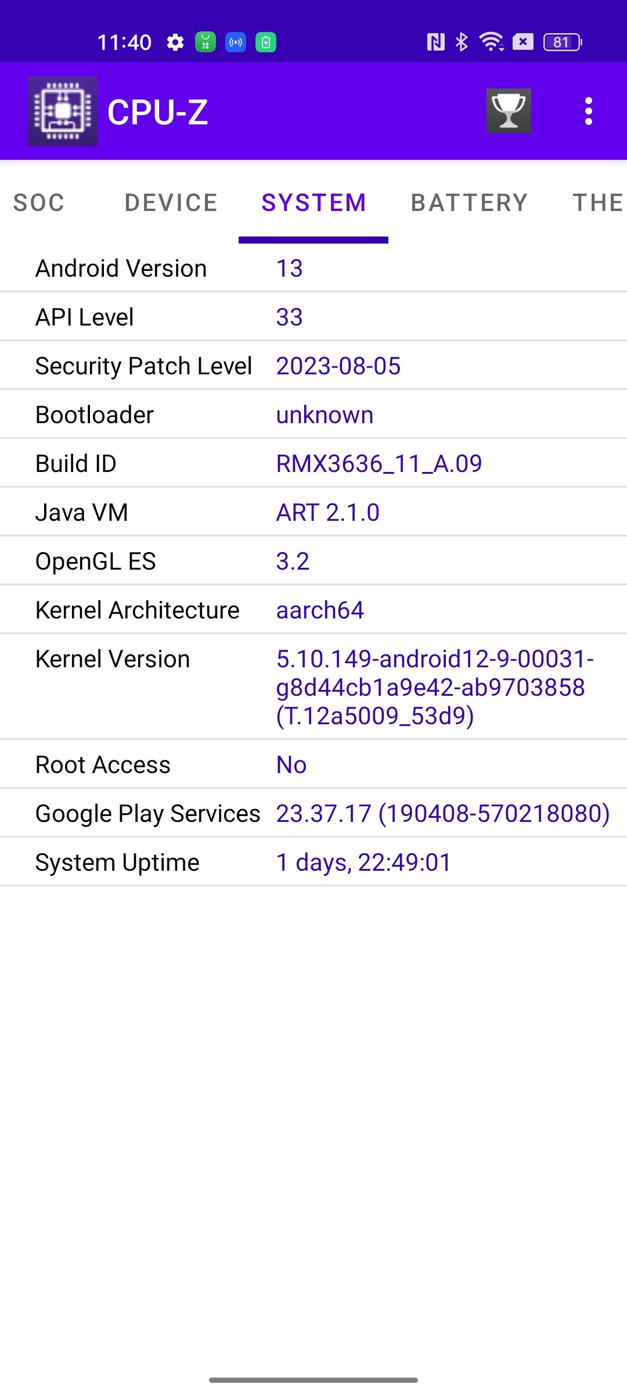Tap the Build ID value RMX3636_11_A.09
The width and height of the screenshot is (627, 1395).
pyautogui.click(x=379, y=464)
